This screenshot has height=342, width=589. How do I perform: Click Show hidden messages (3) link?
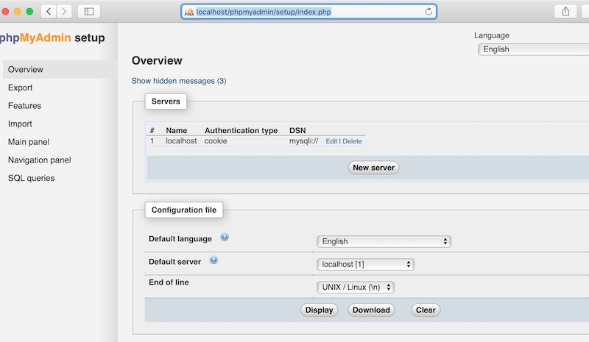[179, 81]
